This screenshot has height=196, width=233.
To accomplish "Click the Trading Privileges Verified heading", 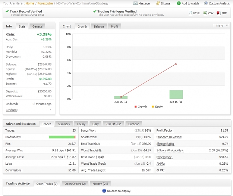I will click(117, 12).
